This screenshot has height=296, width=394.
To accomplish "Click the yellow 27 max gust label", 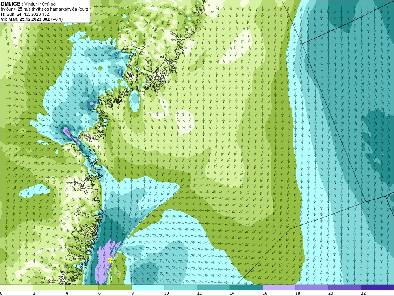I will tap(110, 260).
